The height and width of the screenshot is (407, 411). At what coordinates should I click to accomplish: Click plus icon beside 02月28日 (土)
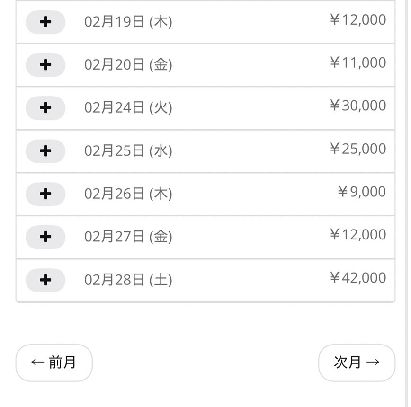[45, 280]
